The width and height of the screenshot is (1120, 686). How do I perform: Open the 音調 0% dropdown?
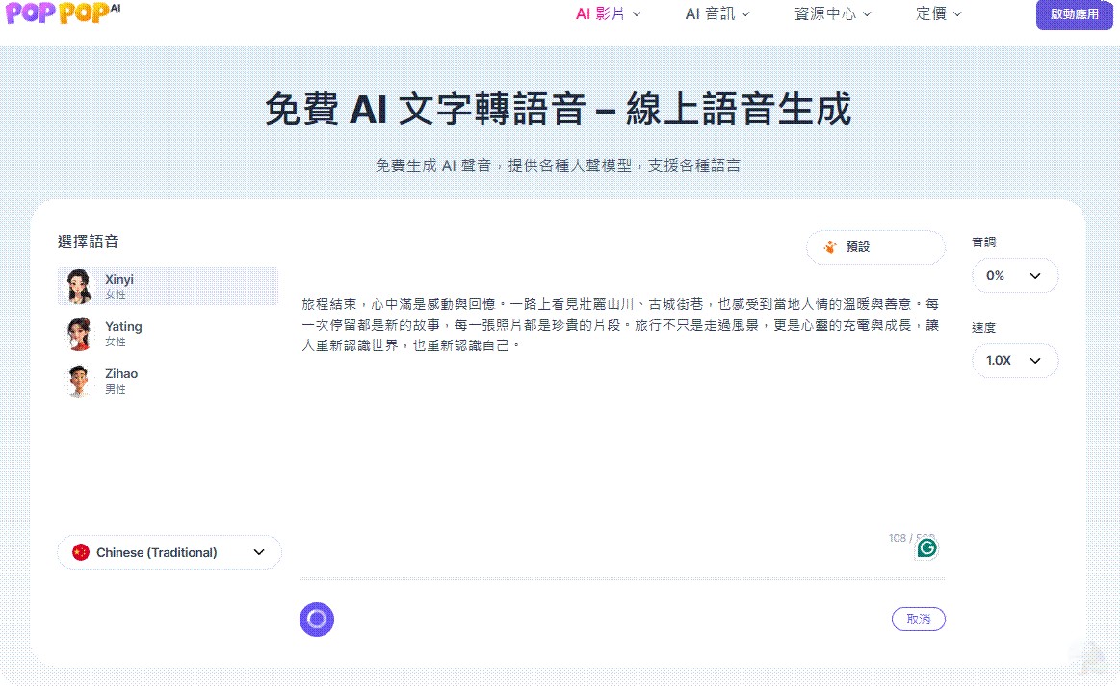click(x=1014, y=275)
